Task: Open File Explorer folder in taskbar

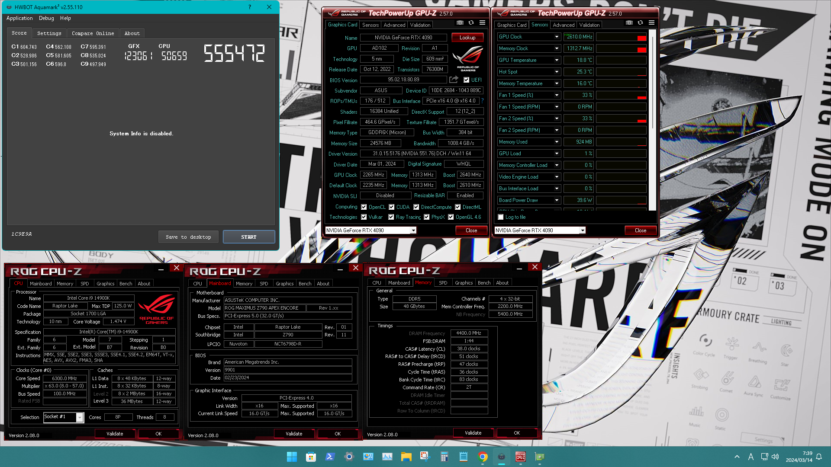Action: click(x=406, y=457)
